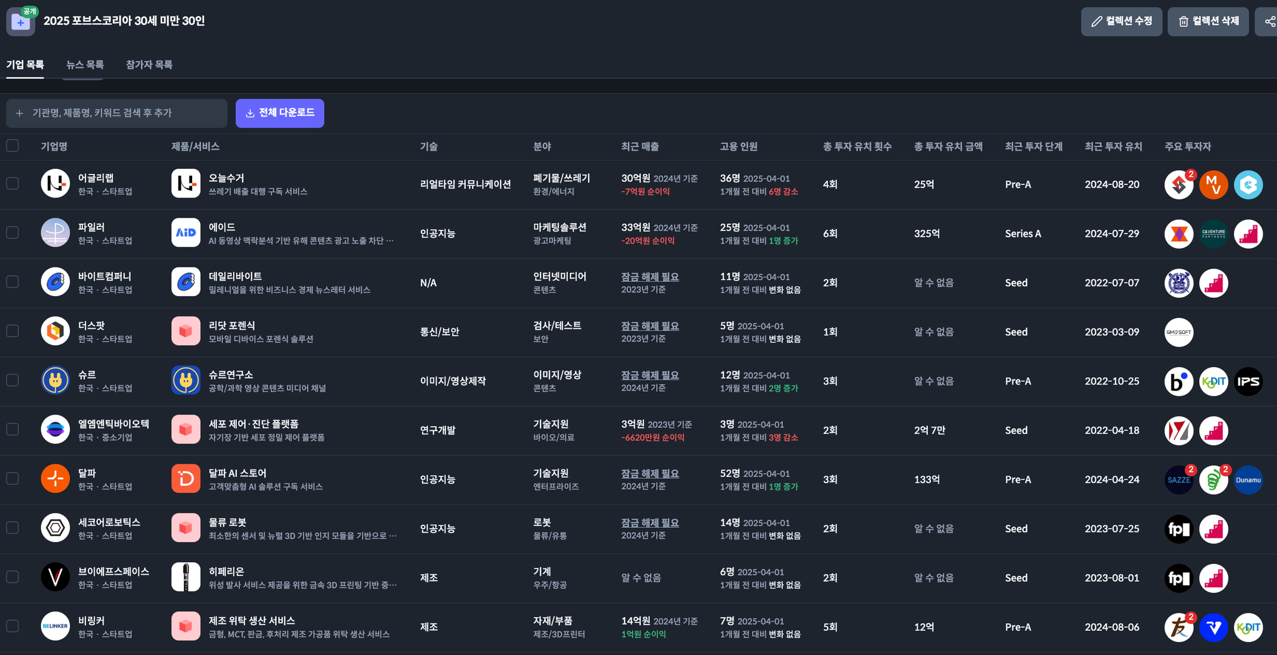Click the GMO SOFT investor logo
This screenshot has height=655, width=1277.
(x=1178, y=332)
